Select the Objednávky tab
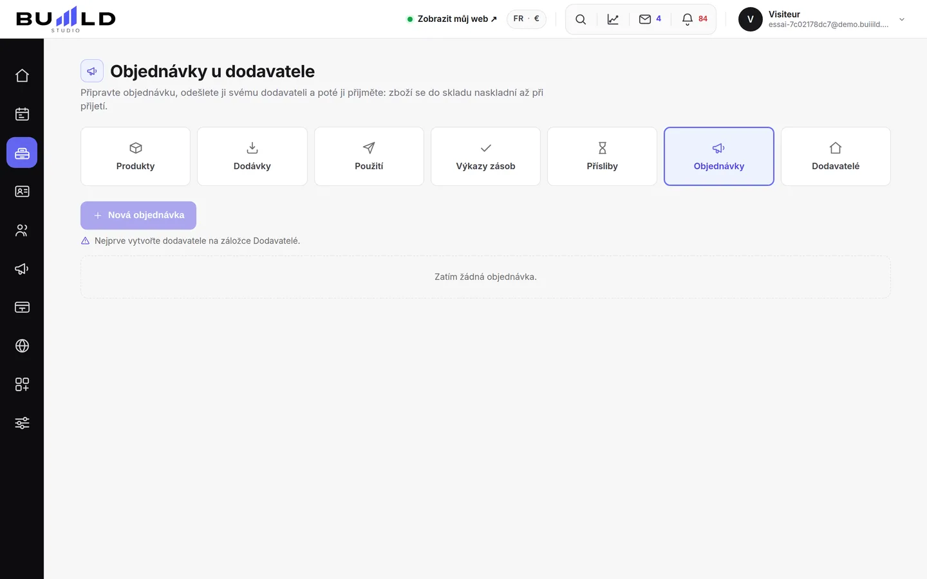This screenshot has width=927, height=579. (719, 156)
